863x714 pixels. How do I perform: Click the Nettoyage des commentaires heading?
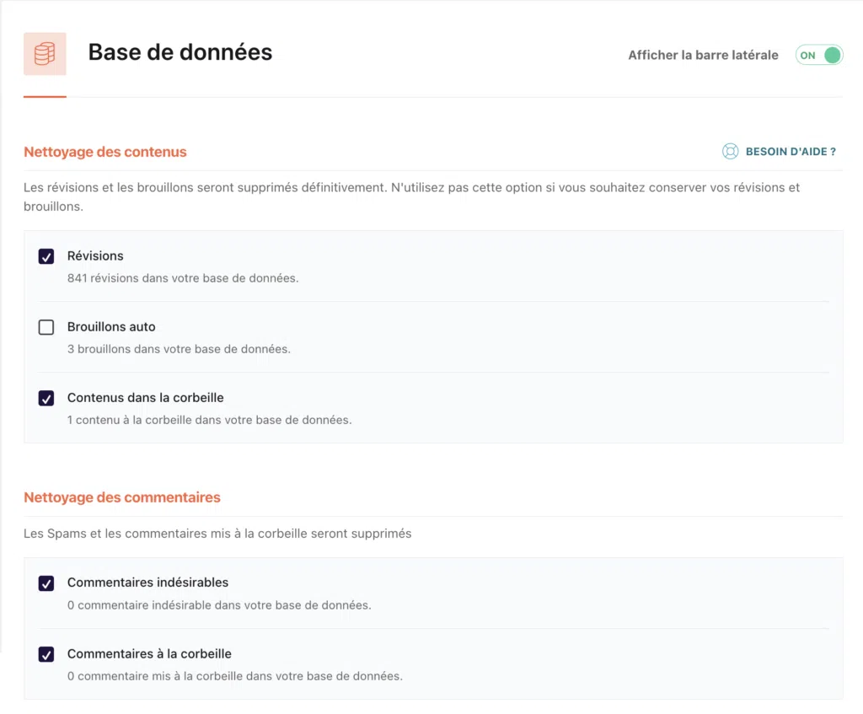click(122, 497)
